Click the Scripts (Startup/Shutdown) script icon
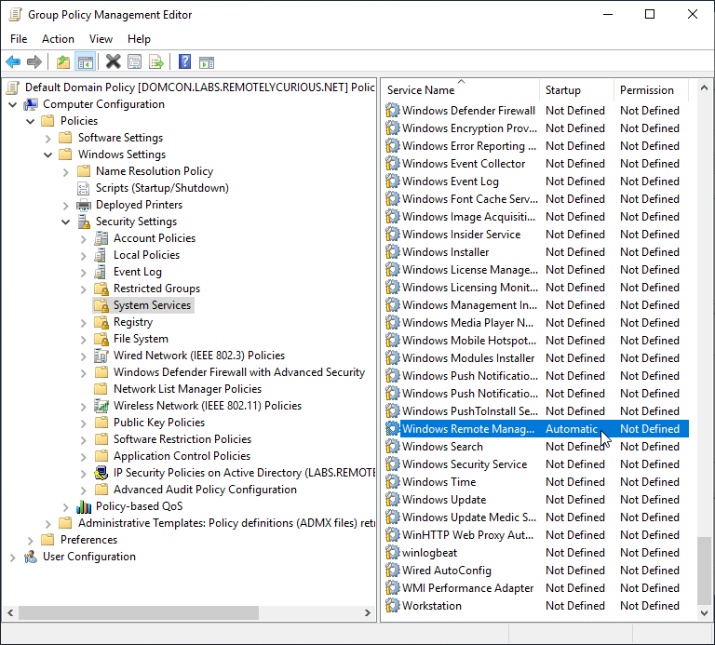The height and width of the screenshot is (645, 715). click(x=84, y=188)
